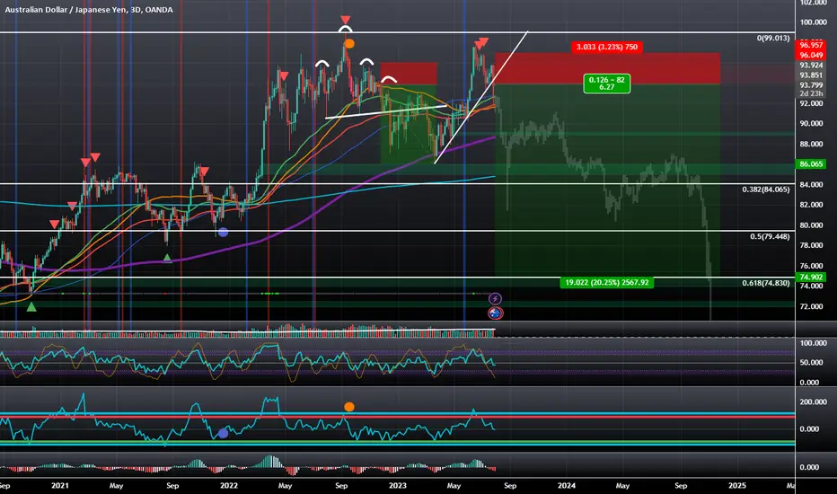The width and height of the screenshot is (837, 494).
Task: Click the 93.924 price tag on the axis
Action: [x=811, y=66]
